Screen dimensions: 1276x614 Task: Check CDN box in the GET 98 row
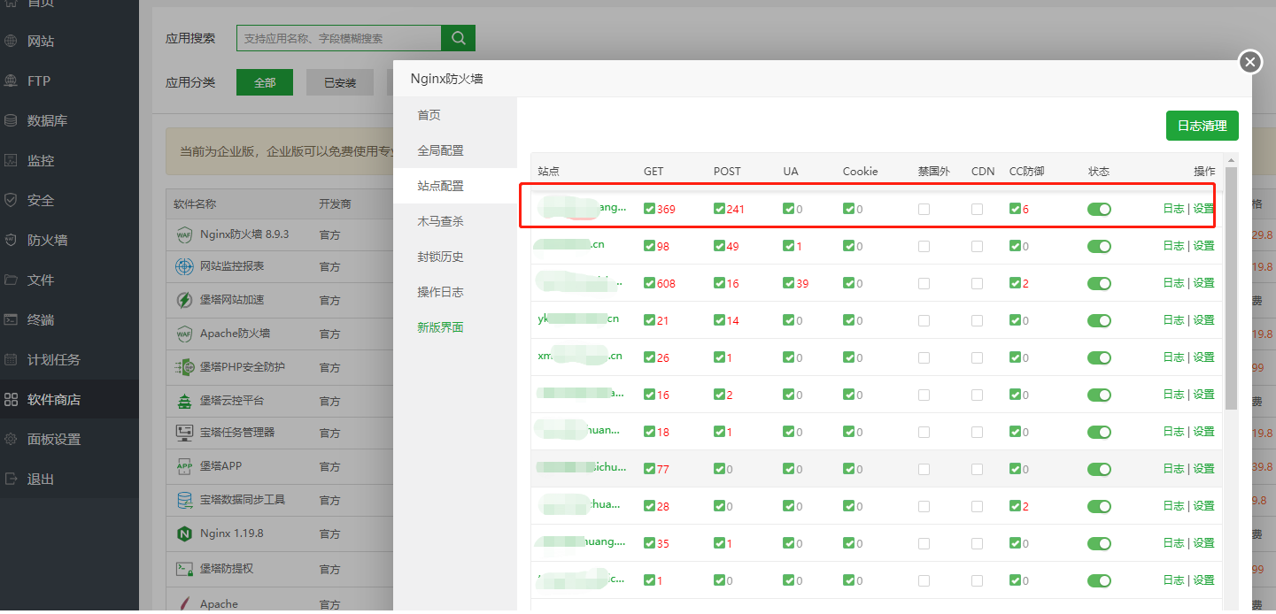coord(977,247)
